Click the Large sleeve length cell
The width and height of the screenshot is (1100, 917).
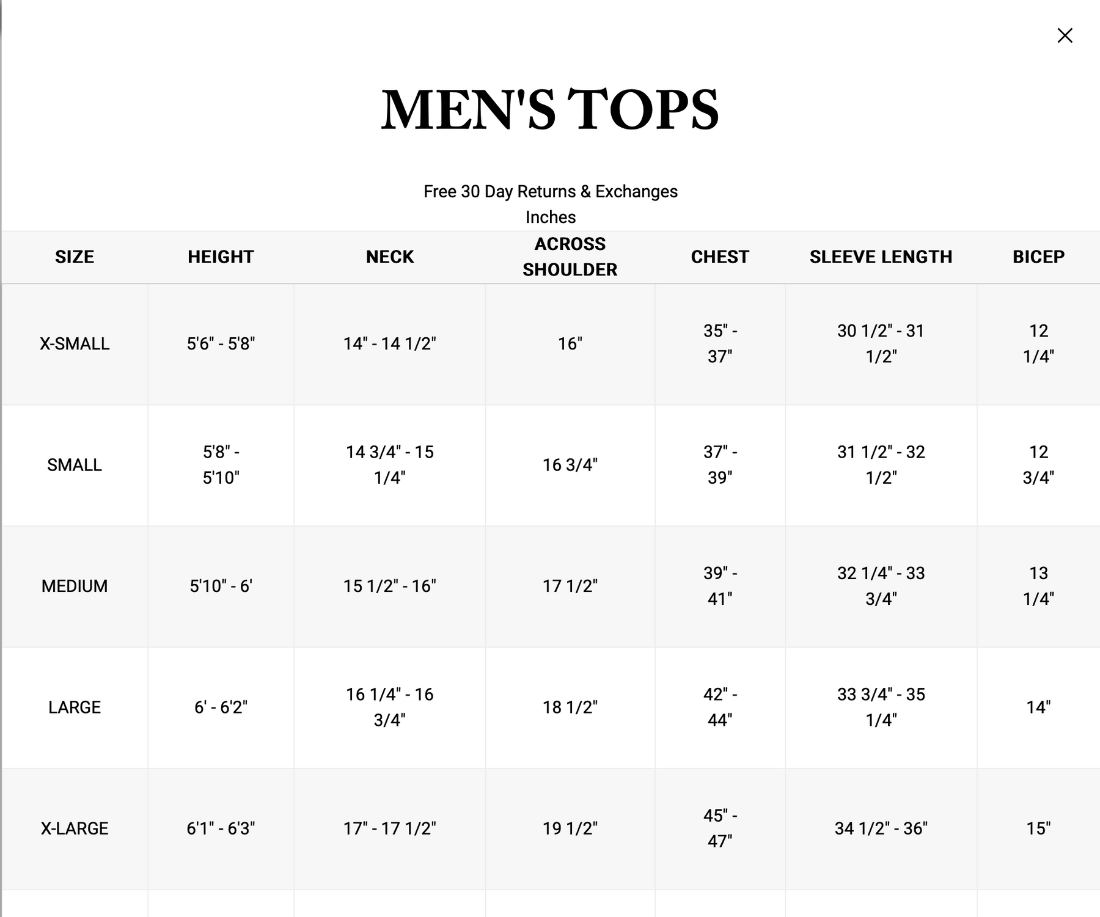881,707
